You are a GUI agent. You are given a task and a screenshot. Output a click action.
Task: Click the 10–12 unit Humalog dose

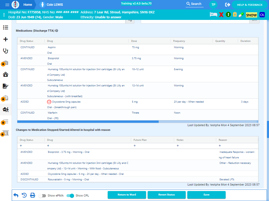138,69
